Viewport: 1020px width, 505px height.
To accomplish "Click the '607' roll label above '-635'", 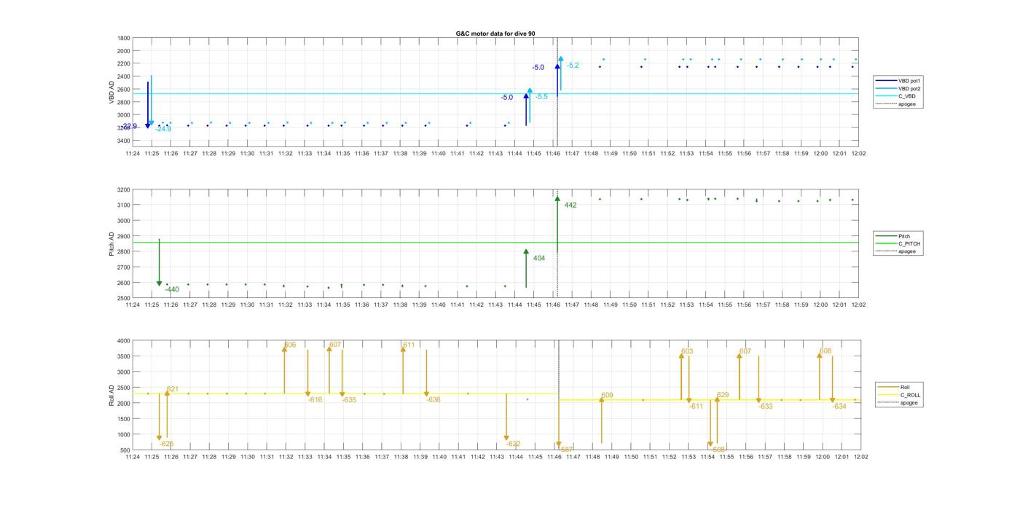I will 335,345.
